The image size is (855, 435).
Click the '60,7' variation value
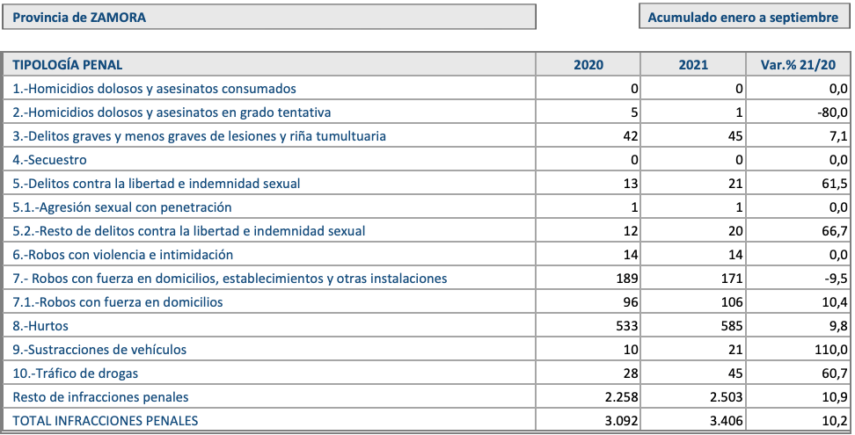click(834, 373)
